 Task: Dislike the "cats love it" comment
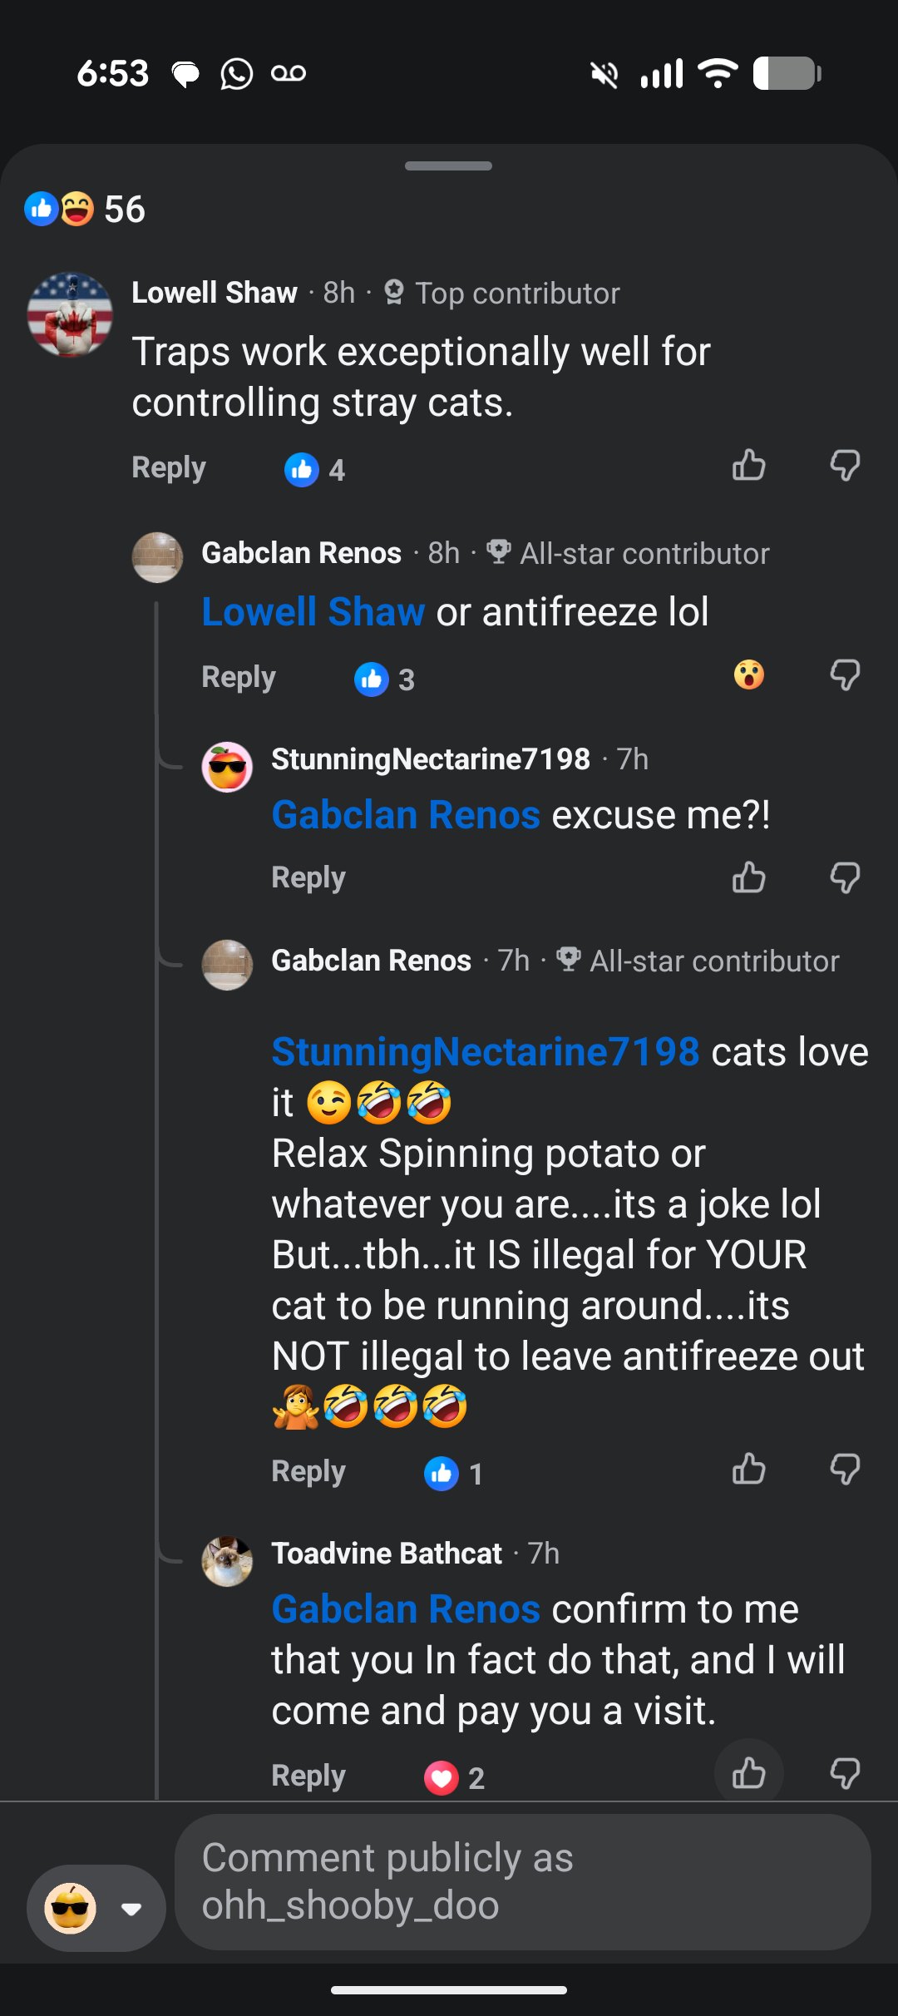[x=845, y=1470]
